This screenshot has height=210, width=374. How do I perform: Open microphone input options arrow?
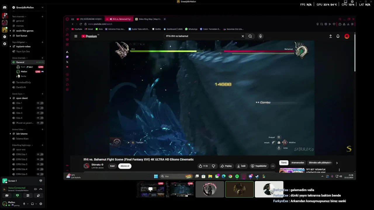point(27,204)
